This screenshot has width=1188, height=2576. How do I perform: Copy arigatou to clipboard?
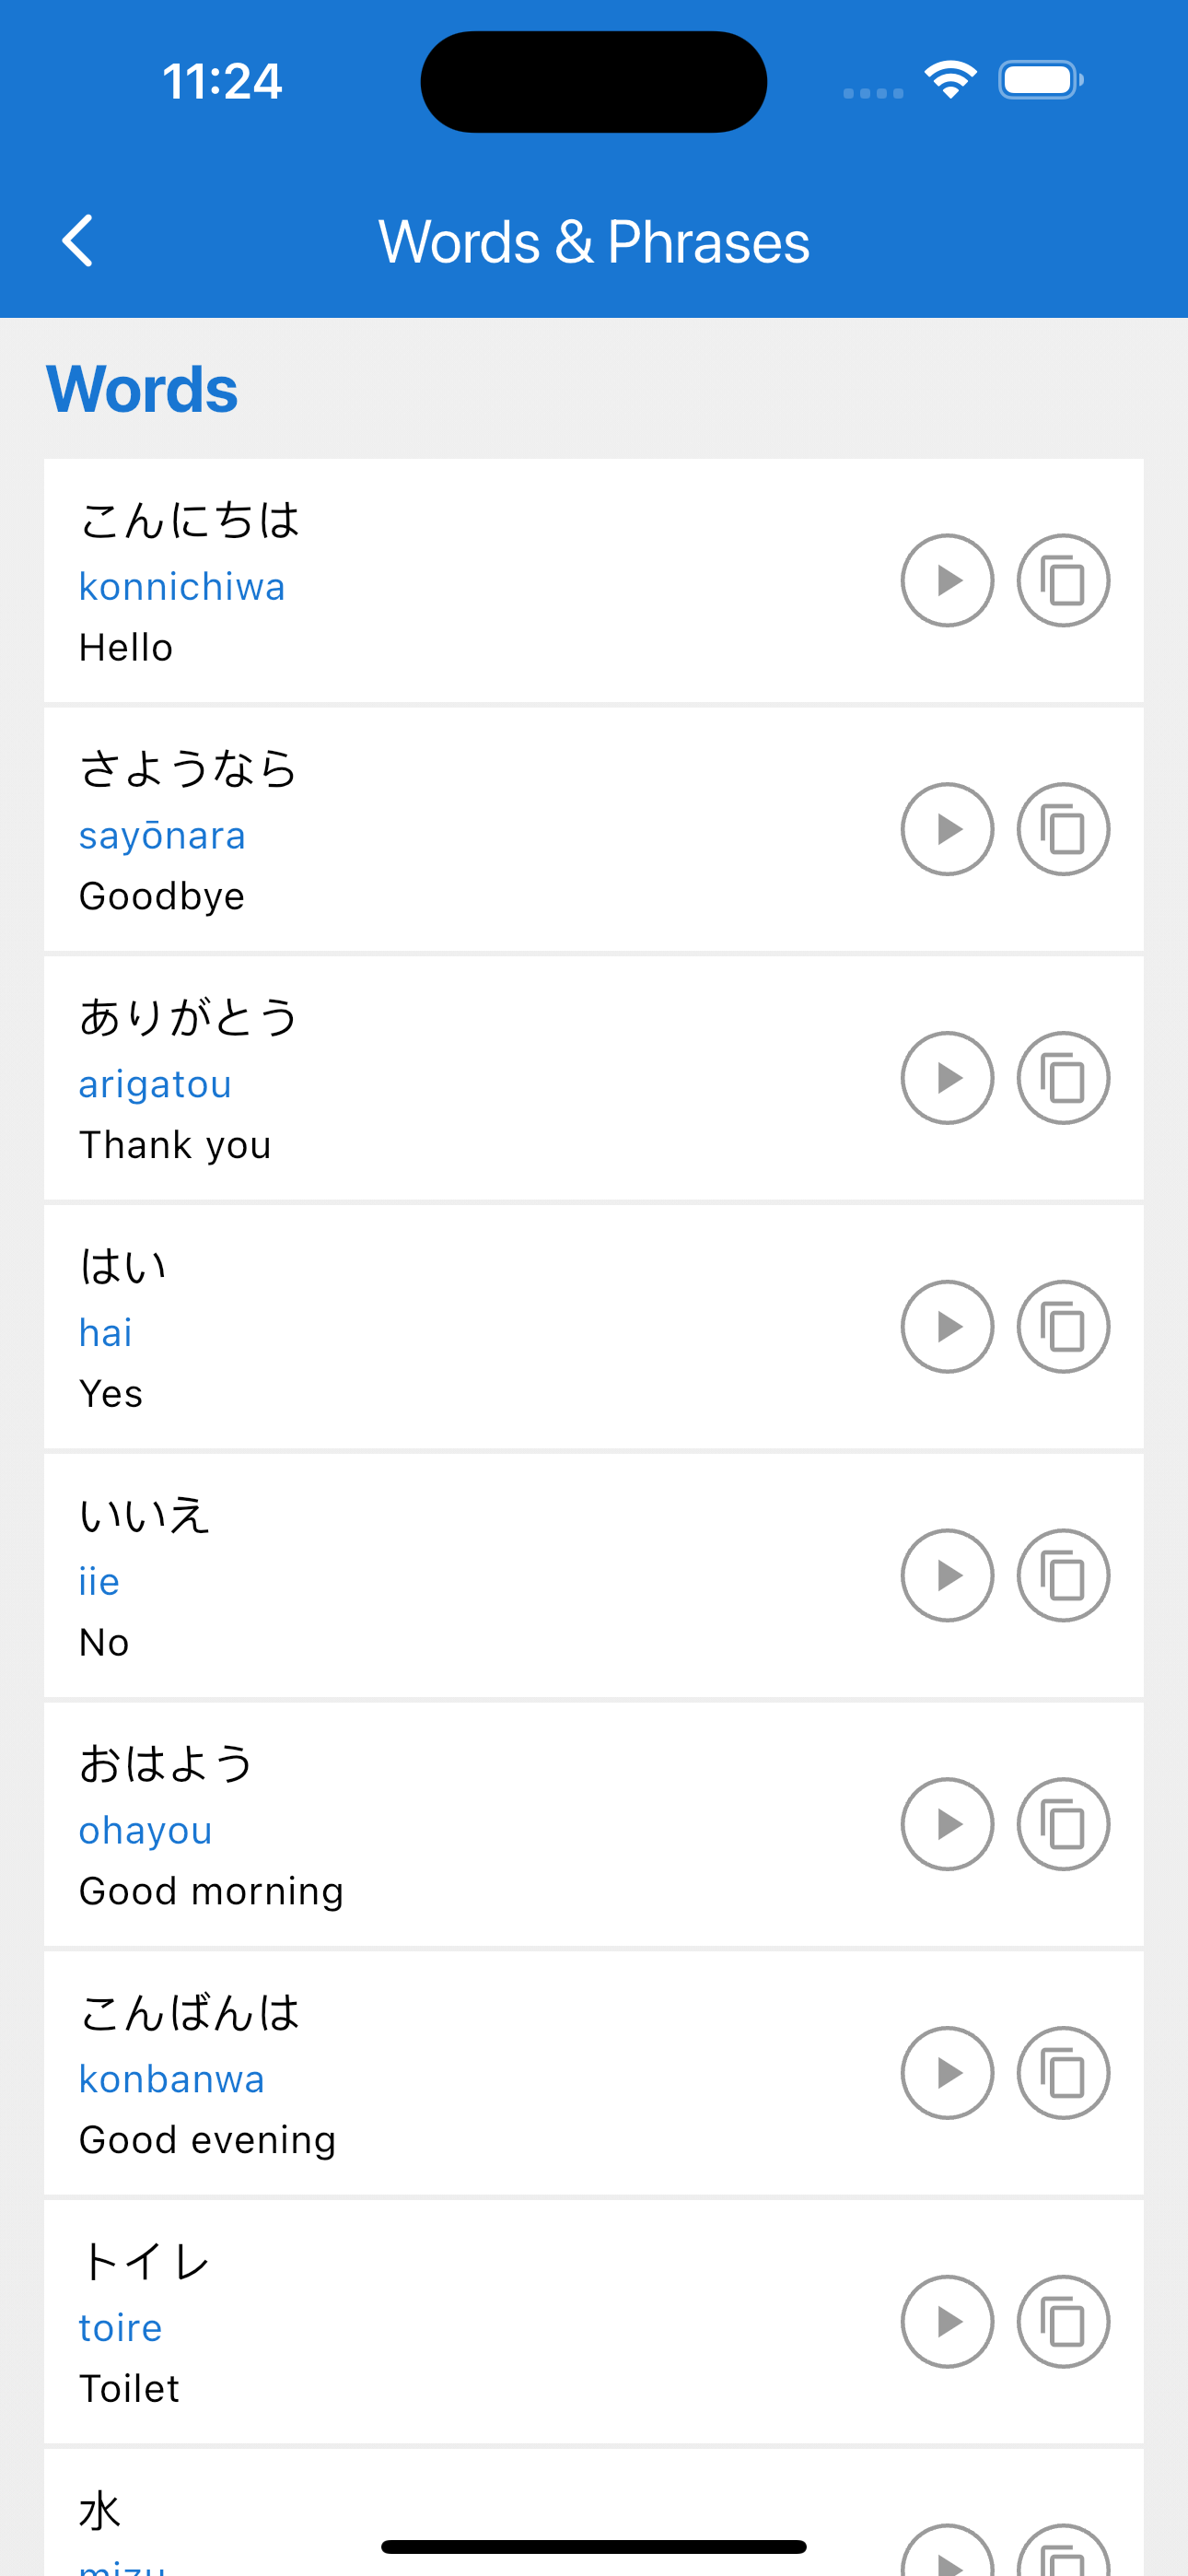pyautogui.click(x=1063, y=1078)
